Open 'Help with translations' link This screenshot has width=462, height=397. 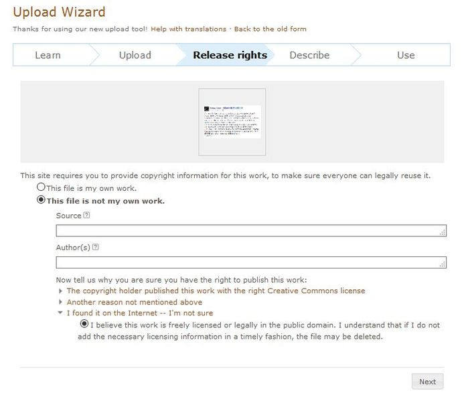(188, 29)
